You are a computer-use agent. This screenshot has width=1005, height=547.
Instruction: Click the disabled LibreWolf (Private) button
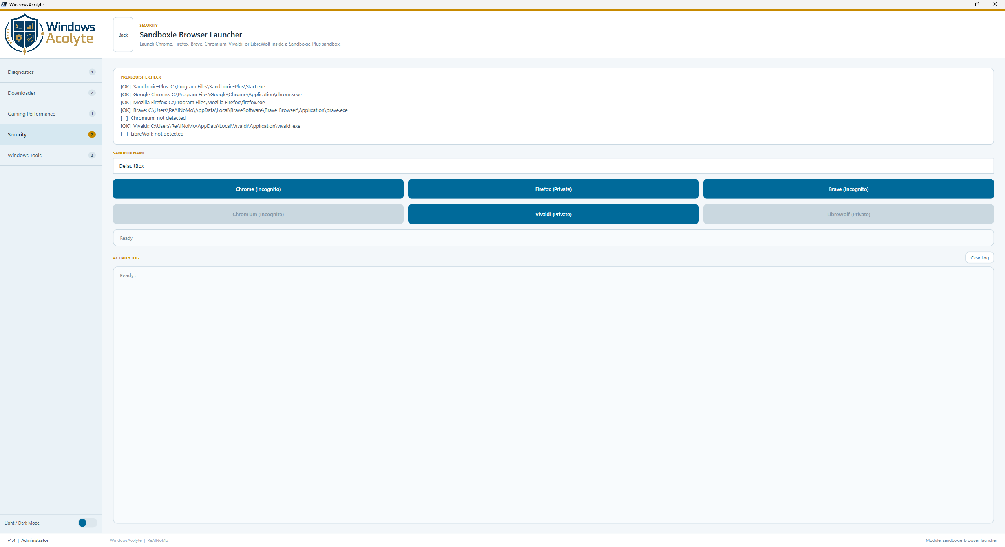(849, 214)
